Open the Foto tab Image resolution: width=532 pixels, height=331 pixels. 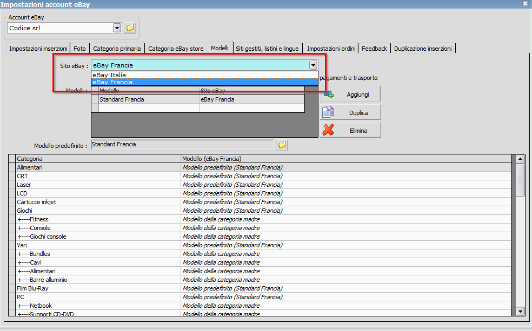tap(79, 49)
